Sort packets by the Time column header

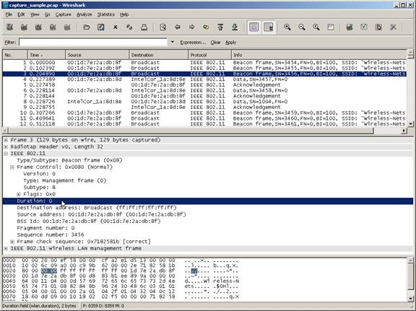pos(46,55)
